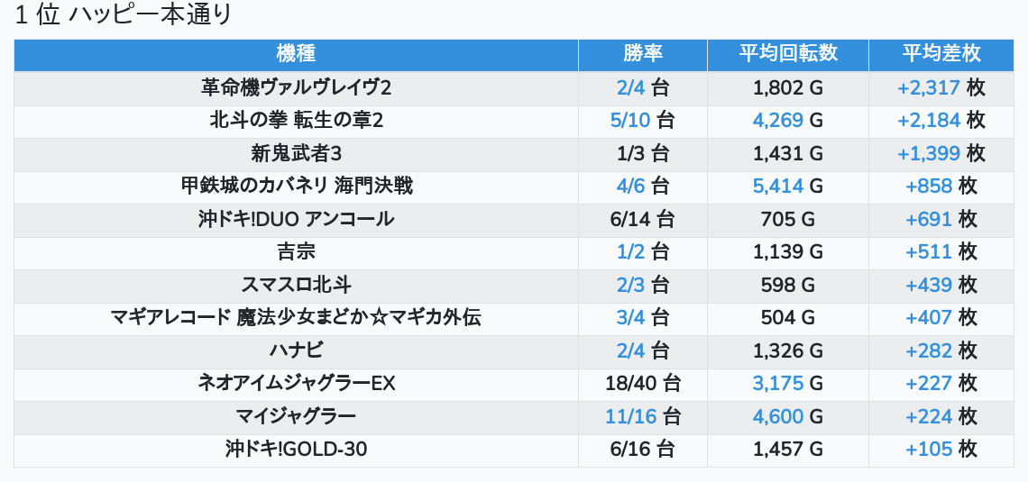This screenshot has width=1028, height=482.
Task: Select the 北斗の拳 転生の章2 row name
Action: pos(296,120)
